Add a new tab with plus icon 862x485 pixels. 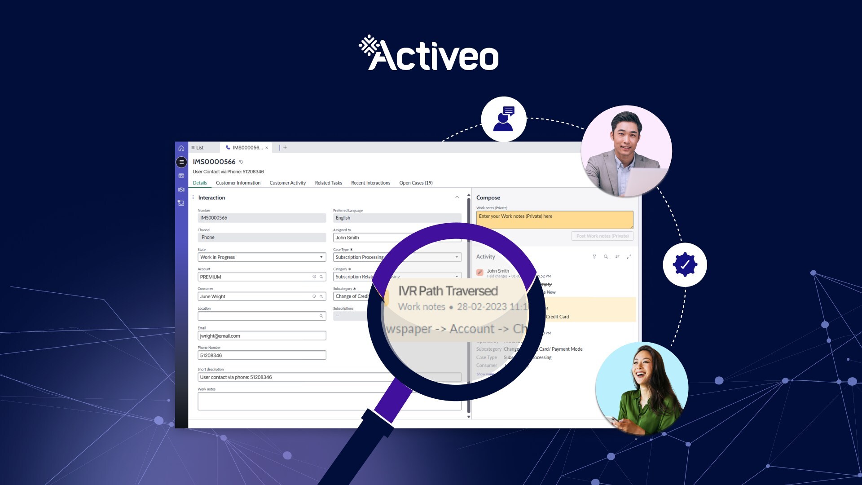coord(285,147)
